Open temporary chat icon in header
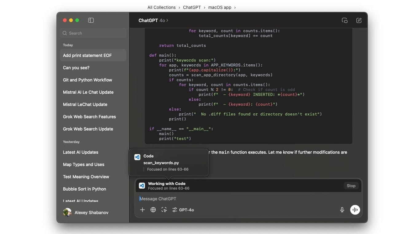Image resolution: width=412 pixels, height=234 pixels. point(345,21)
